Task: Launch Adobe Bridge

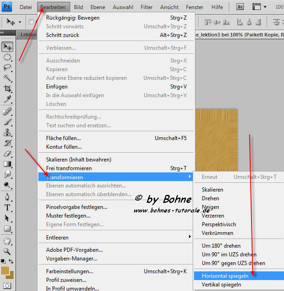Action: pos(240,7)
